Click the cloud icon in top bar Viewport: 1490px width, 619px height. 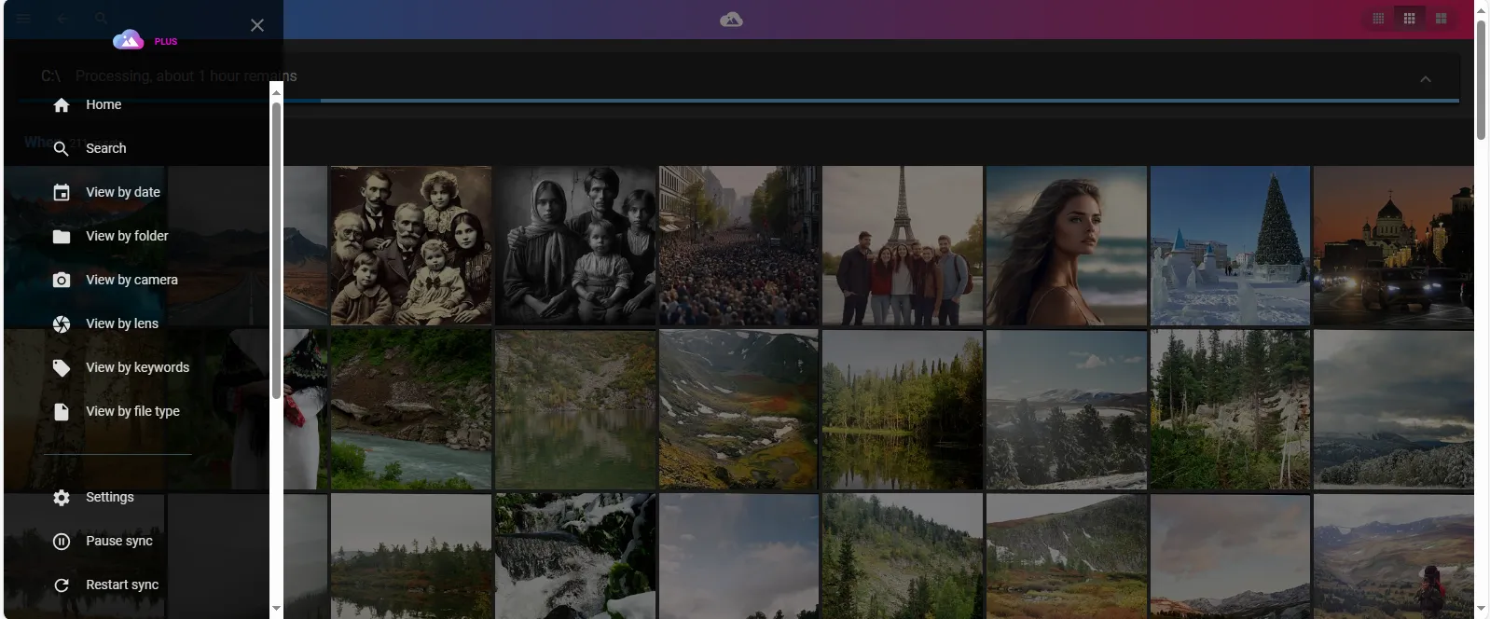click(731, 20)
